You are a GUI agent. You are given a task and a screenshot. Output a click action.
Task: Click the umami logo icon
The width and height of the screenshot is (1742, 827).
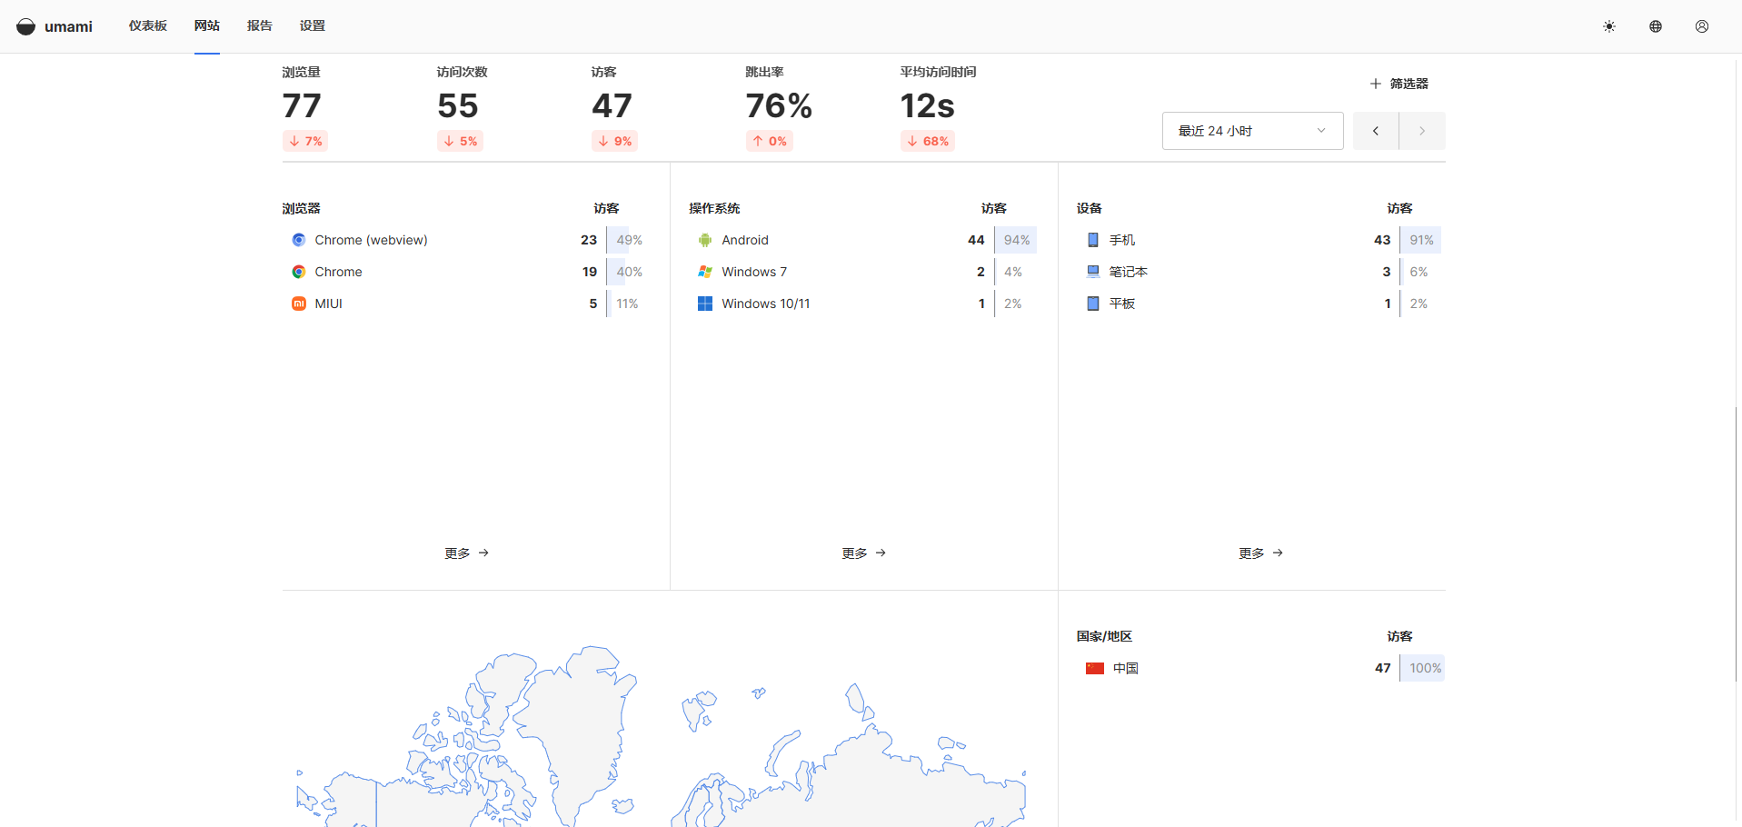coord(26,26)
